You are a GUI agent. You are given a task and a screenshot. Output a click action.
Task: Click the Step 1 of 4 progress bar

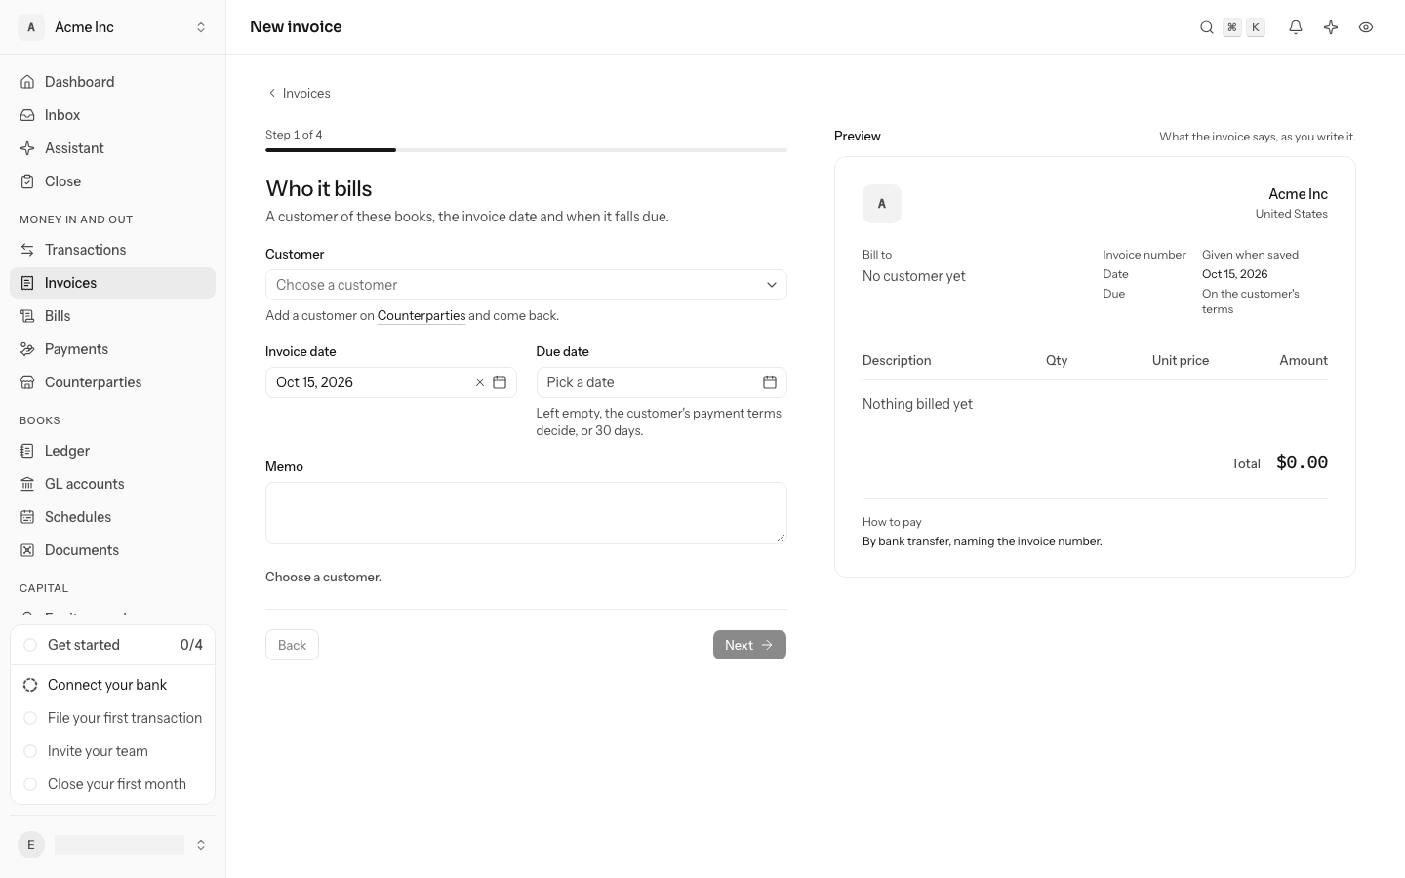tap(526, 150)
